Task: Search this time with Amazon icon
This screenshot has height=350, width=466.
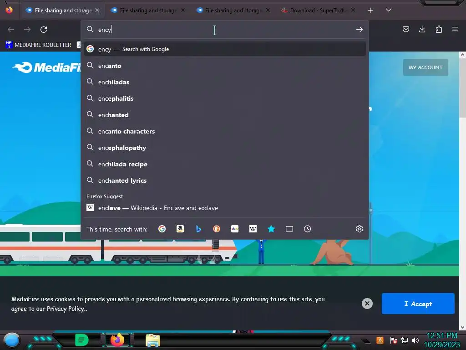Action: tap(180, 229)
